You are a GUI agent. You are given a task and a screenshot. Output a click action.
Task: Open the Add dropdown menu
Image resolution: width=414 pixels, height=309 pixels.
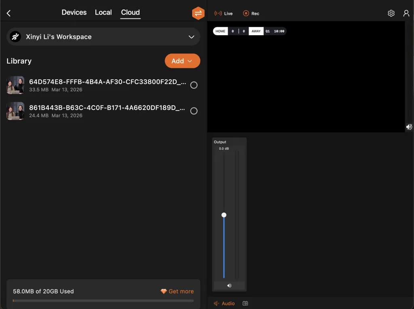(x=182, y=61)
